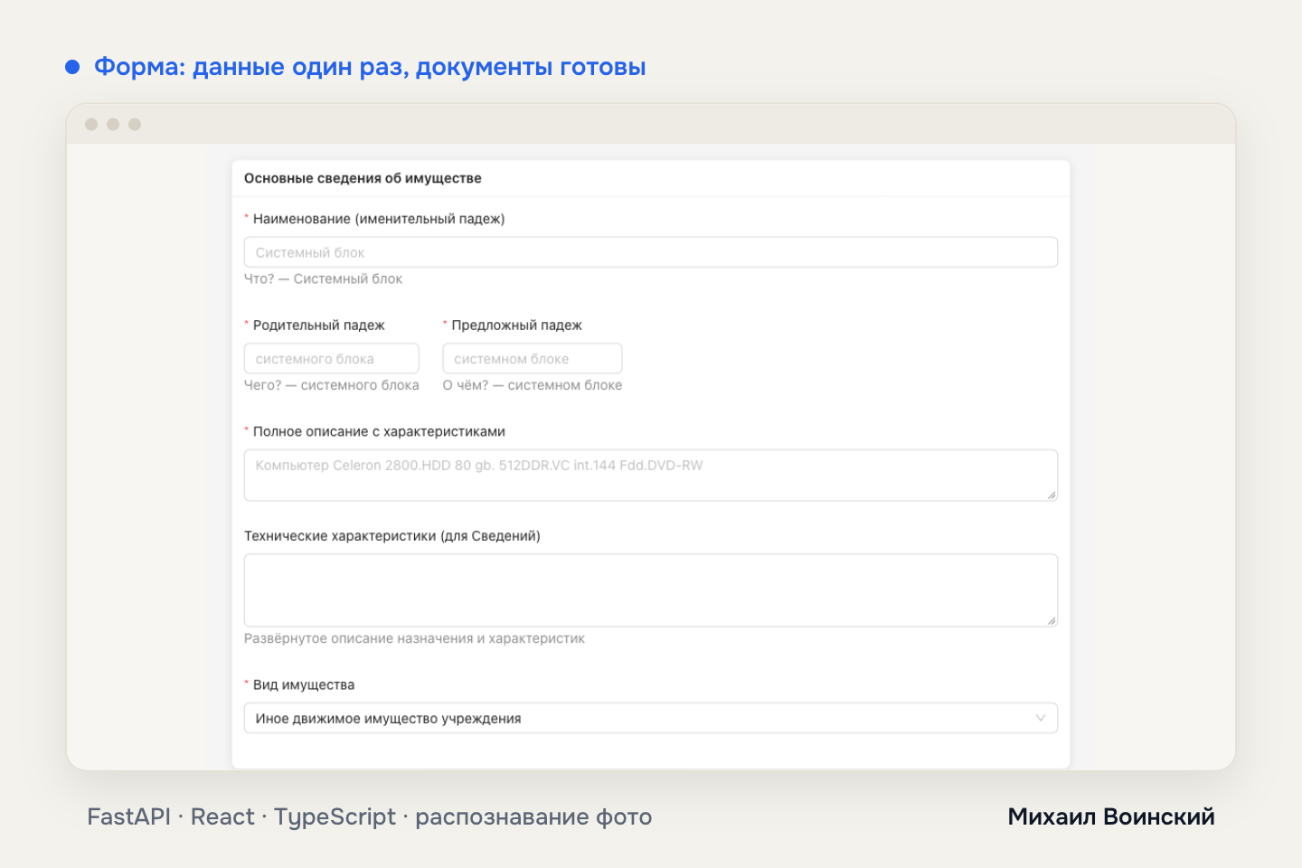Click the blue bullet beside the slide title
Screen dimensions: 1302x868
coord(72,67)
